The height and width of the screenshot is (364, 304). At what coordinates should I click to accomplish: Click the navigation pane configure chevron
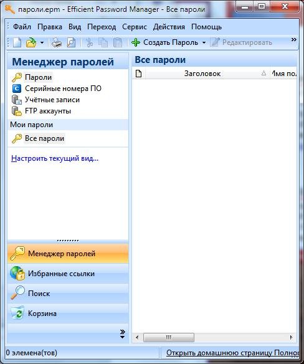coord(123,334)
